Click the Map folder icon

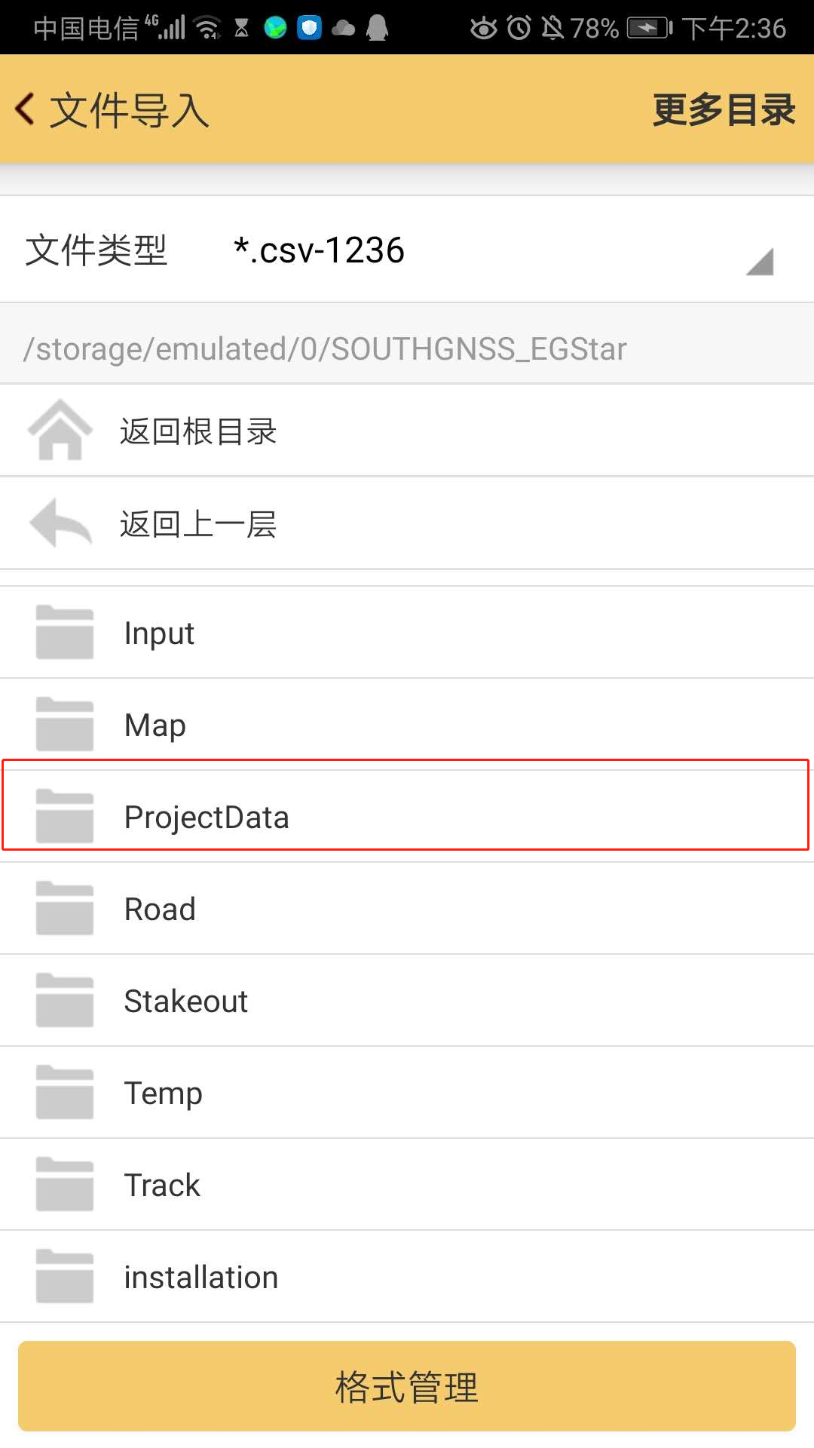(x=65, y=725)
